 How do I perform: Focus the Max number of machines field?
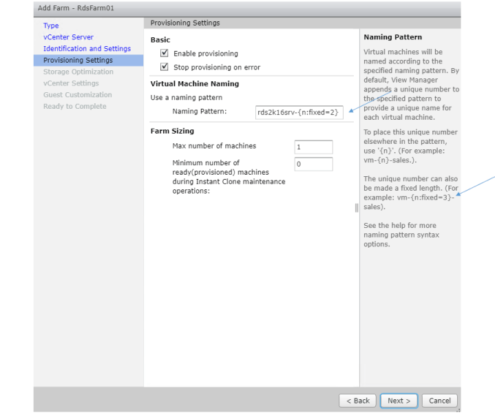coord(313,147)
